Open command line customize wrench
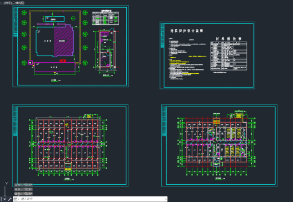 point(9,199)
